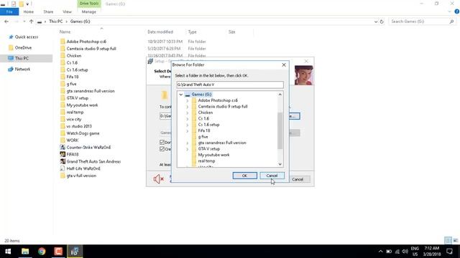The height and width of the screenshot is (258, 460).
Task: Select the FIFA18 shortcut icon
Action: point(63,155)
